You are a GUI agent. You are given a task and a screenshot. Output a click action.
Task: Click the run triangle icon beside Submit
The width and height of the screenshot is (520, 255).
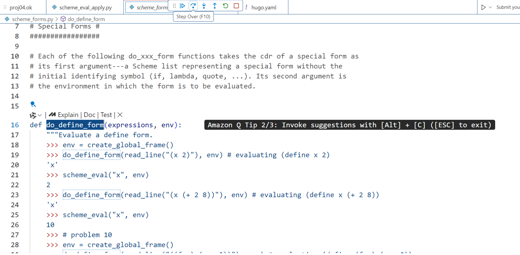(483, 7)
